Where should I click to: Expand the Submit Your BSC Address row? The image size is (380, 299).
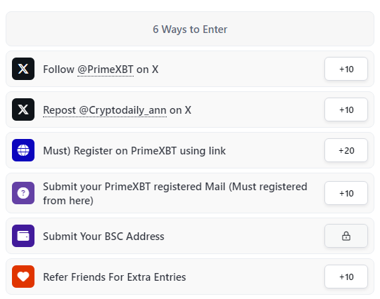[x=190, y=236]
